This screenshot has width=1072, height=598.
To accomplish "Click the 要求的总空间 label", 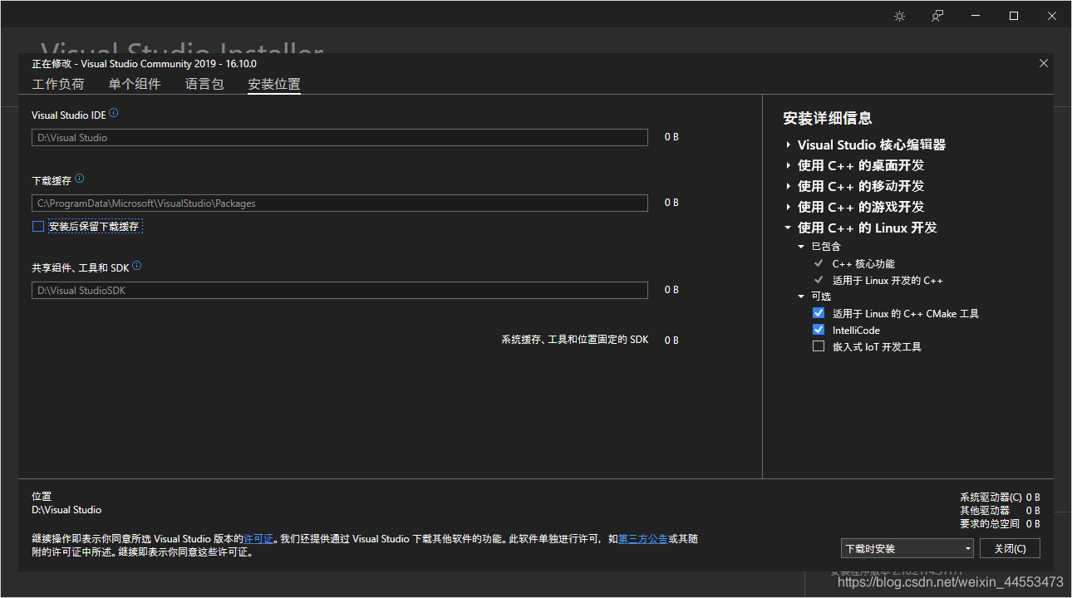I will (990, 524).
